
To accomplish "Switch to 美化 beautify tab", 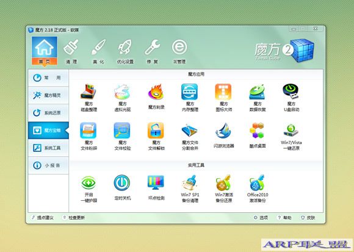I will click(x=98, y=51).
